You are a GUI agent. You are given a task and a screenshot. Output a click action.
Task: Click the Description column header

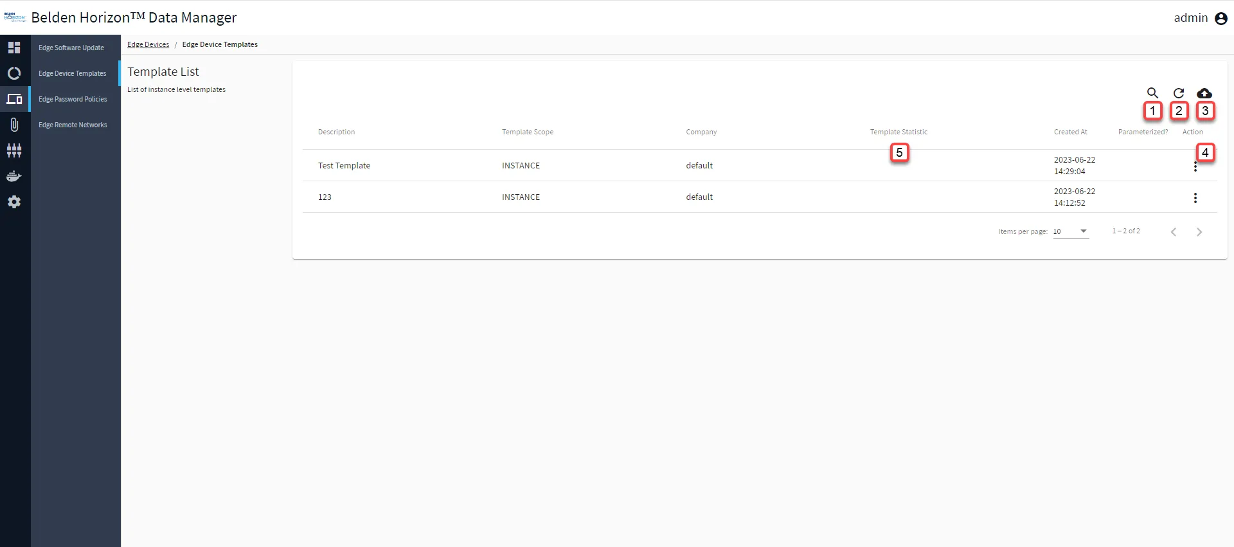pyautogui.click(x=336, y=132)
